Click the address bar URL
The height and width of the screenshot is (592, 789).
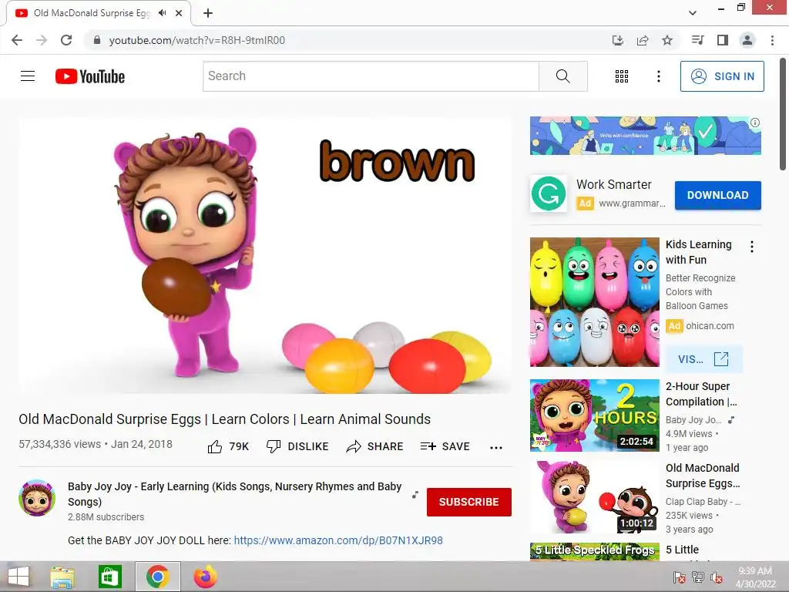tap(196, 40)
